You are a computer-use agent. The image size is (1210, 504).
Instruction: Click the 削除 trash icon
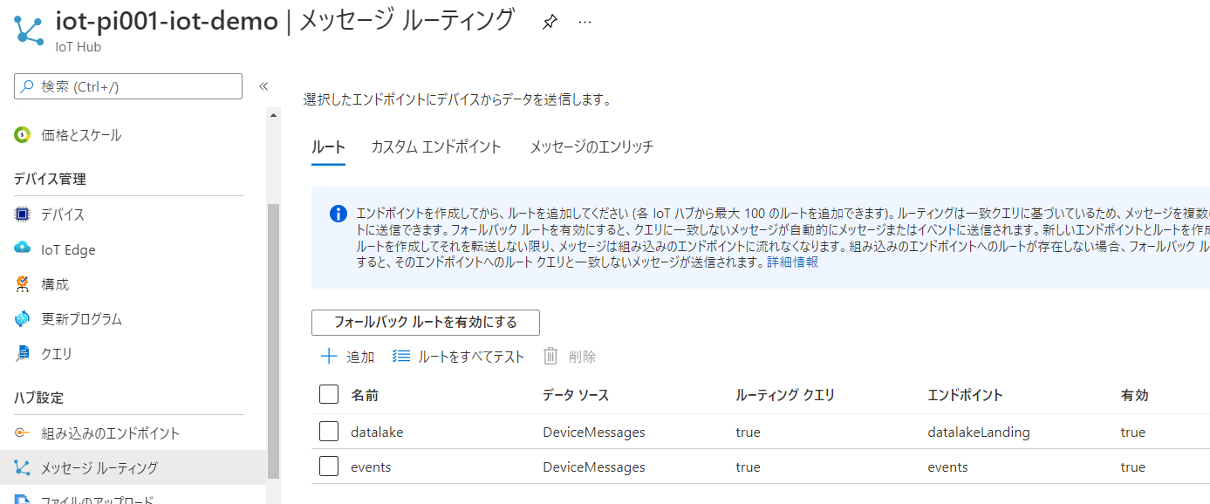550,356
